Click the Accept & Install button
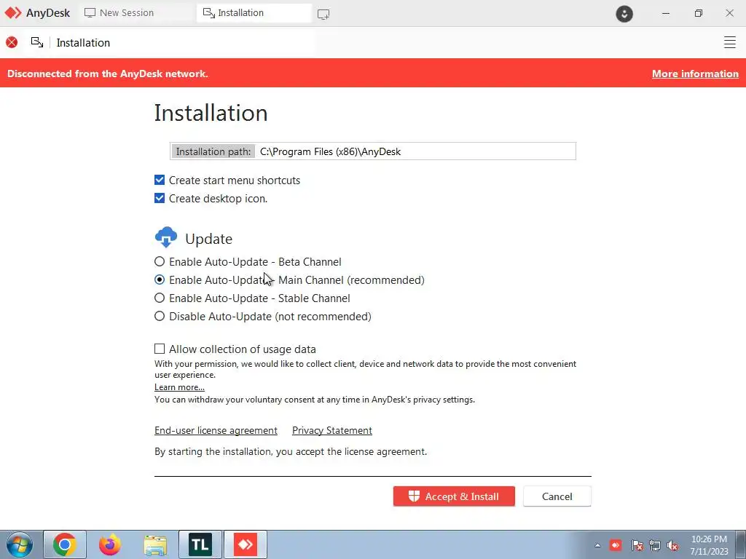Screen dimensions: 746x559 tap(454, 496)
